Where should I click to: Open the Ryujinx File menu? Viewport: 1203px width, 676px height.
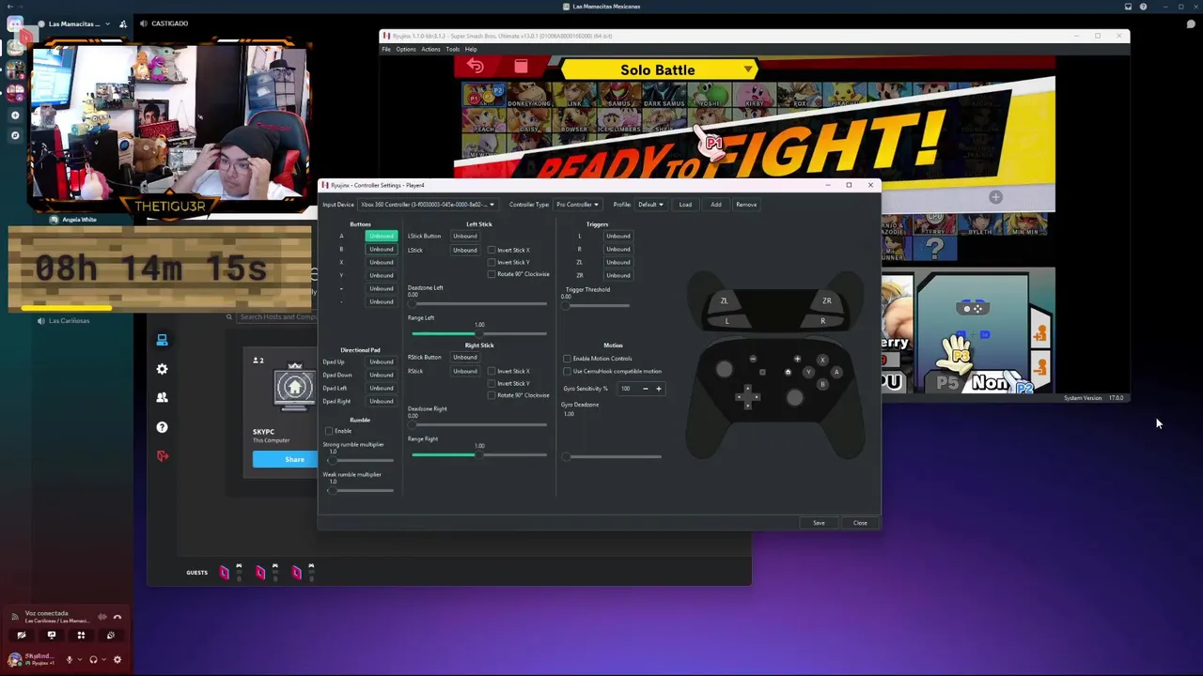(x=385, y=49)
